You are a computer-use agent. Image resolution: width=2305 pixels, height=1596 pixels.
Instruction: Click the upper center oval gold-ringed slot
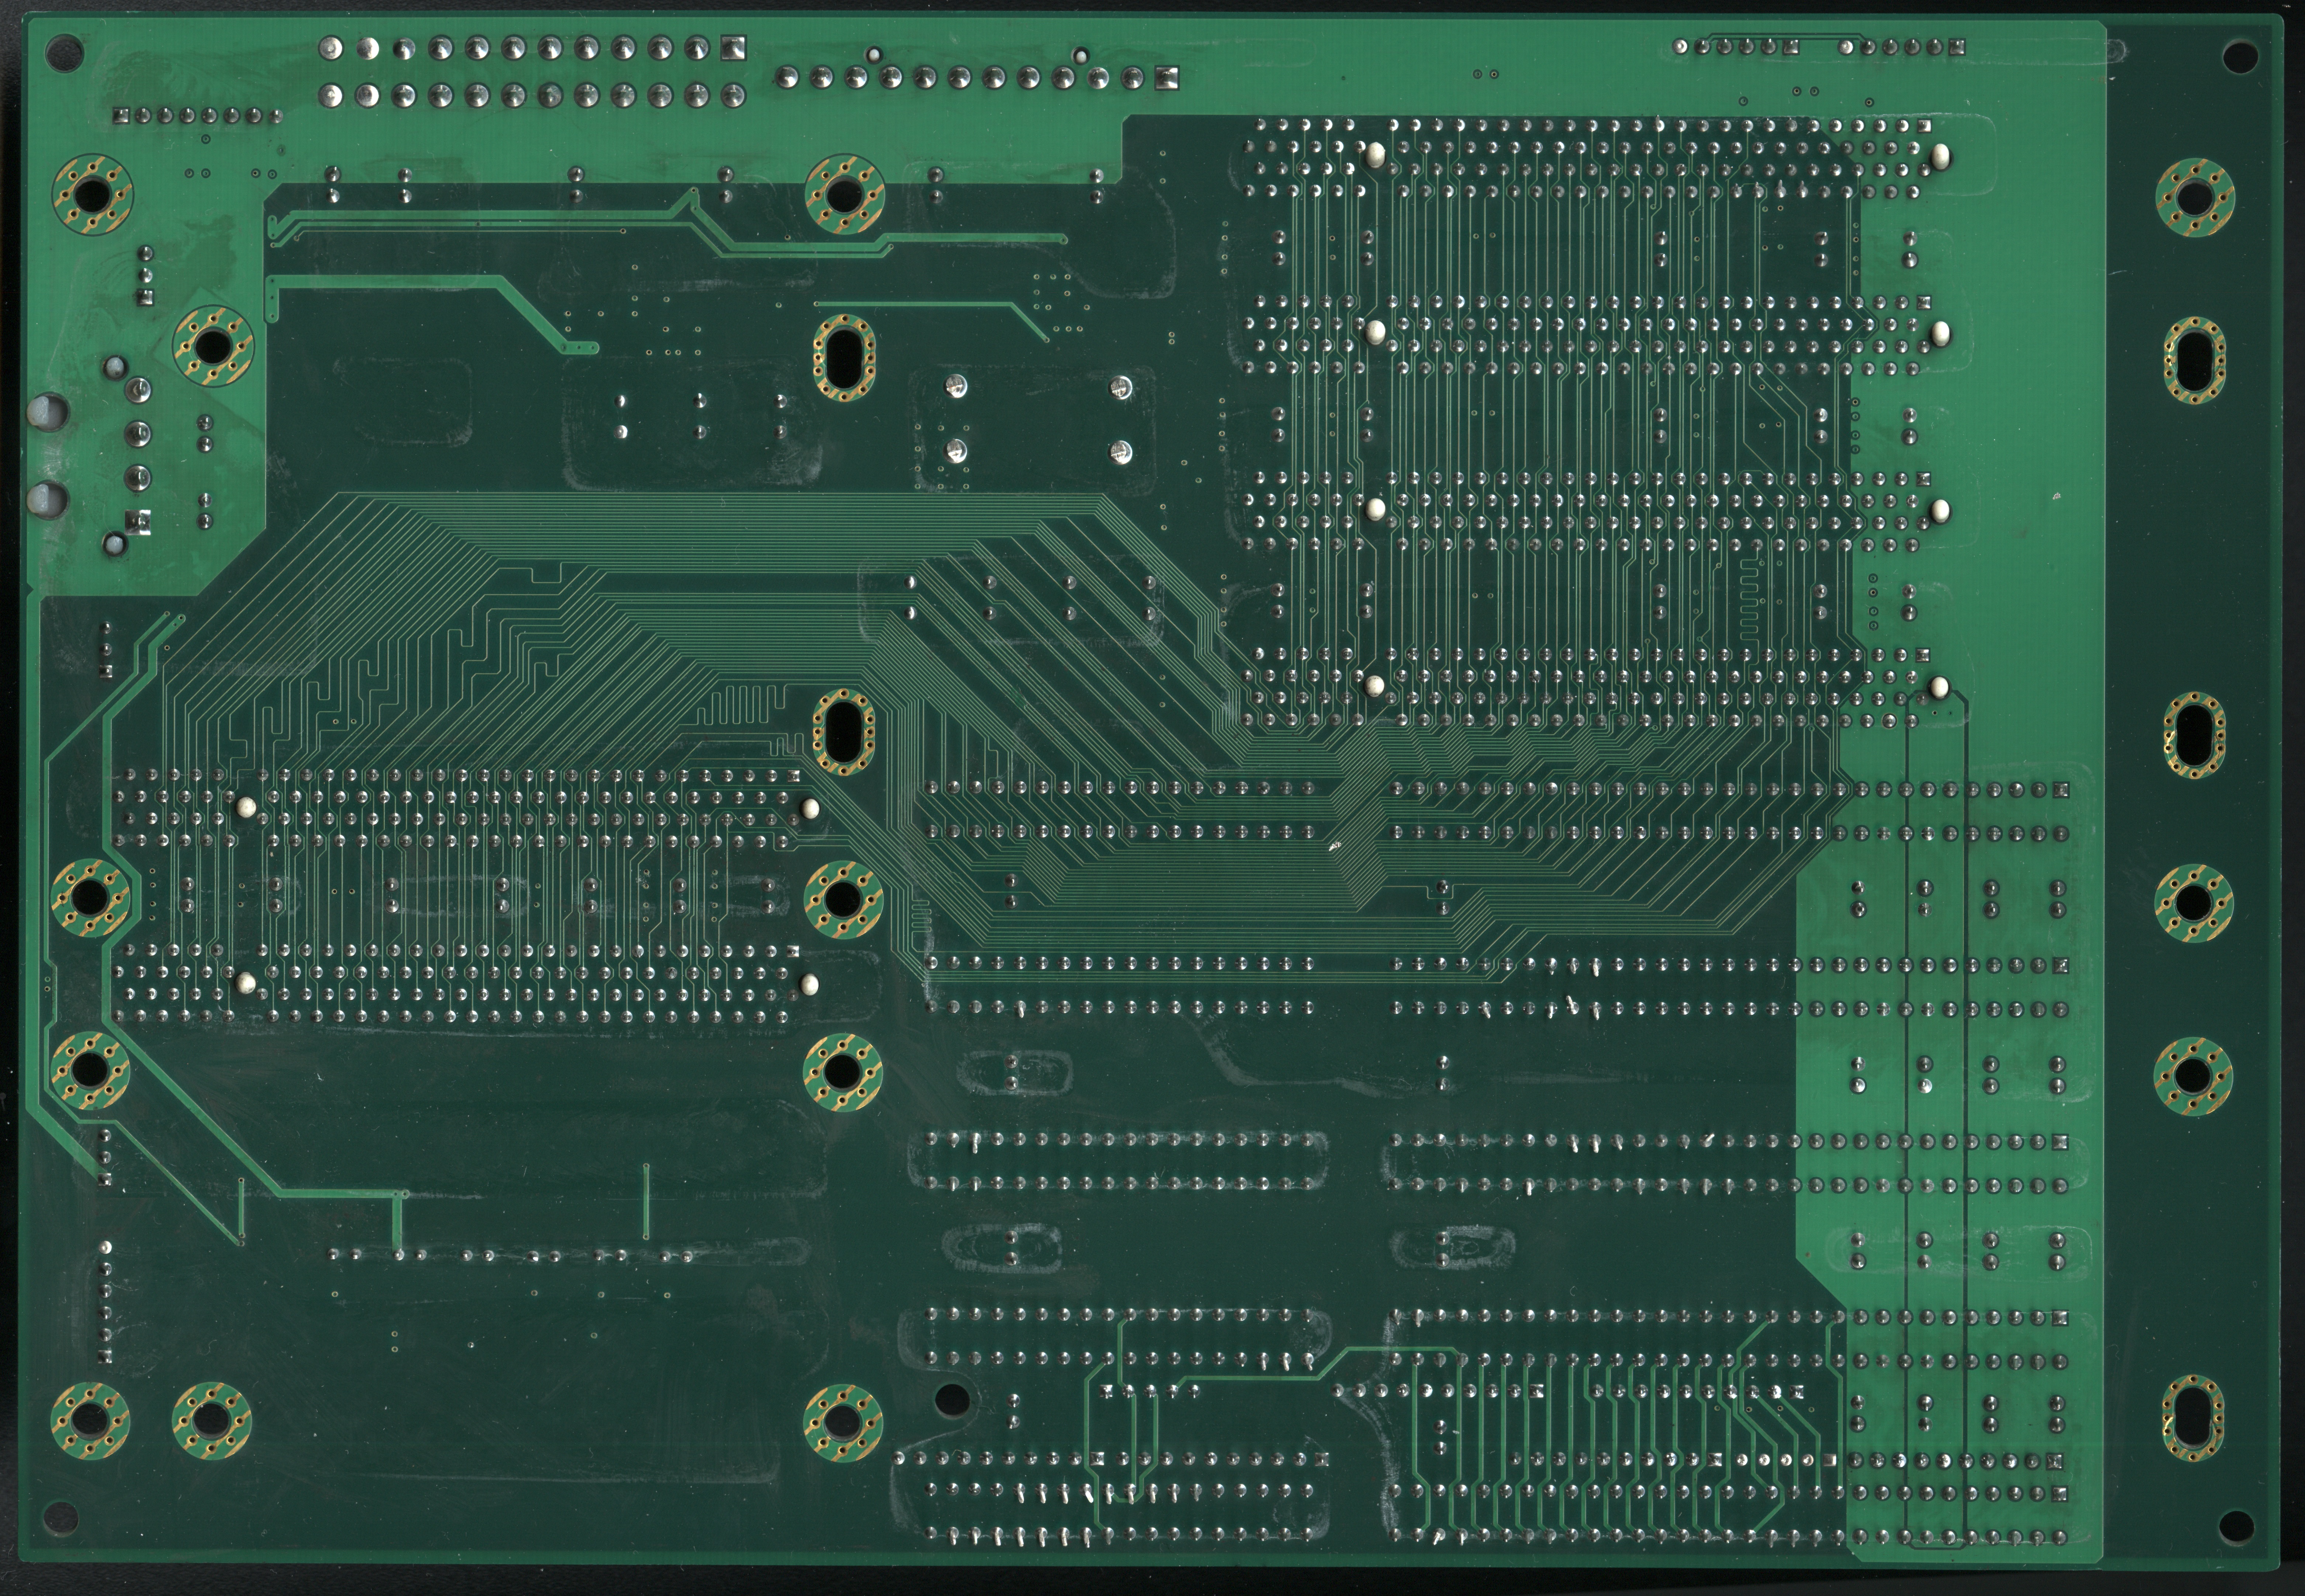(844, 359)
